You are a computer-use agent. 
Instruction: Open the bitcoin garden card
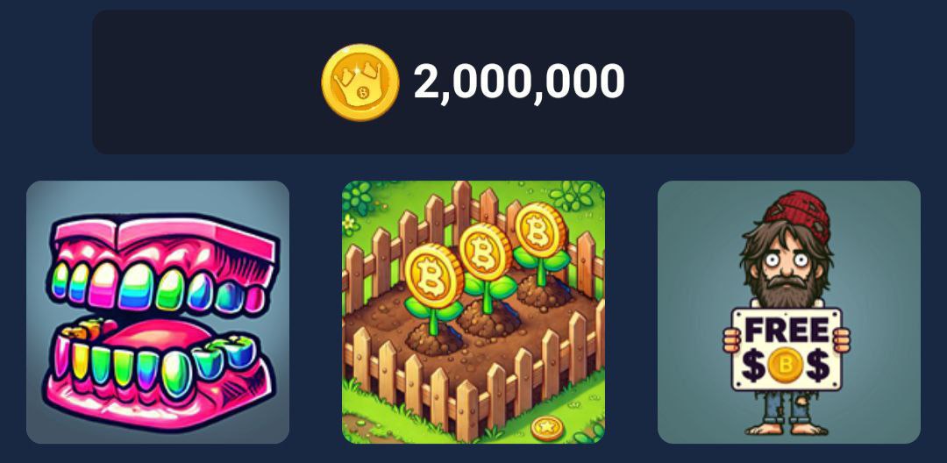[x=473, y=312]
